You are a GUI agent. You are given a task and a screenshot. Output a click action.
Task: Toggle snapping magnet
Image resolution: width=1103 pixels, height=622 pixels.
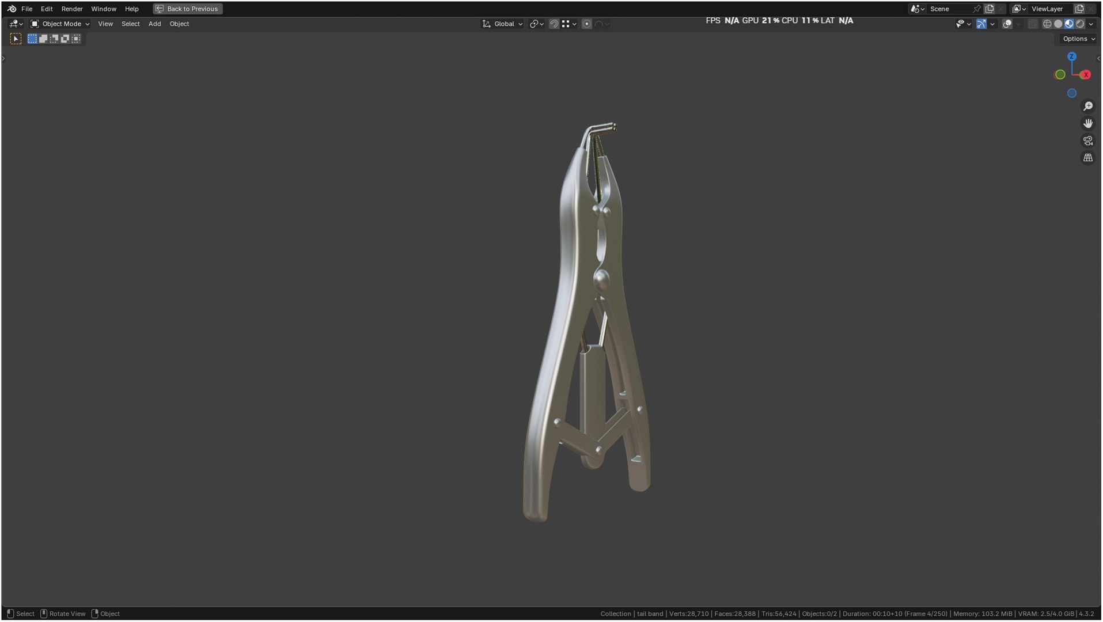[x=554, y=24]
